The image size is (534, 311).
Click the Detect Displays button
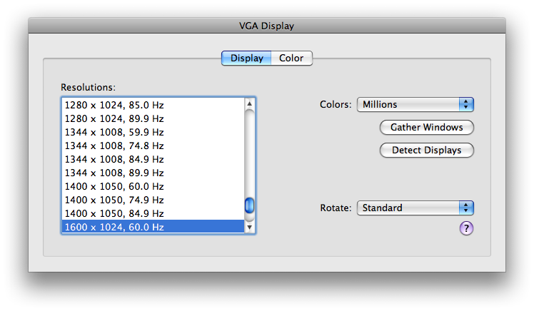[426, 150]
